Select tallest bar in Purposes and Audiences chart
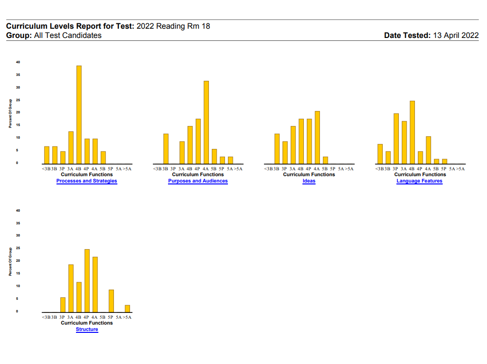The height and width of the screenshot is (364, 487). 206,123
